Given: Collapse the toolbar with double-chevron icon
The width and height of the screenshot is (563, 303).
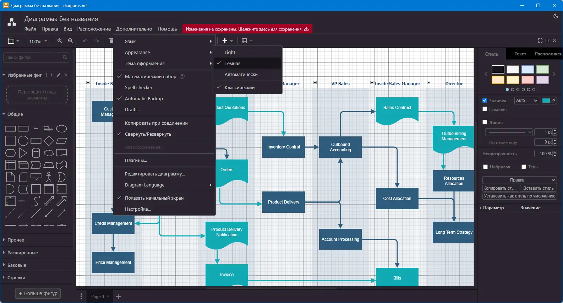Looking at the screenshot, I should coord(554,40).
